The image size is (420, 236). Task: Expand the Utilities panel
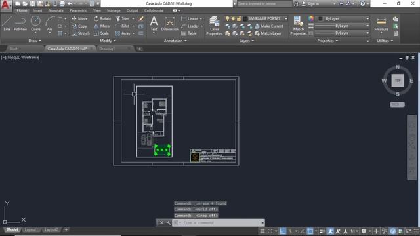pos(385,41)
